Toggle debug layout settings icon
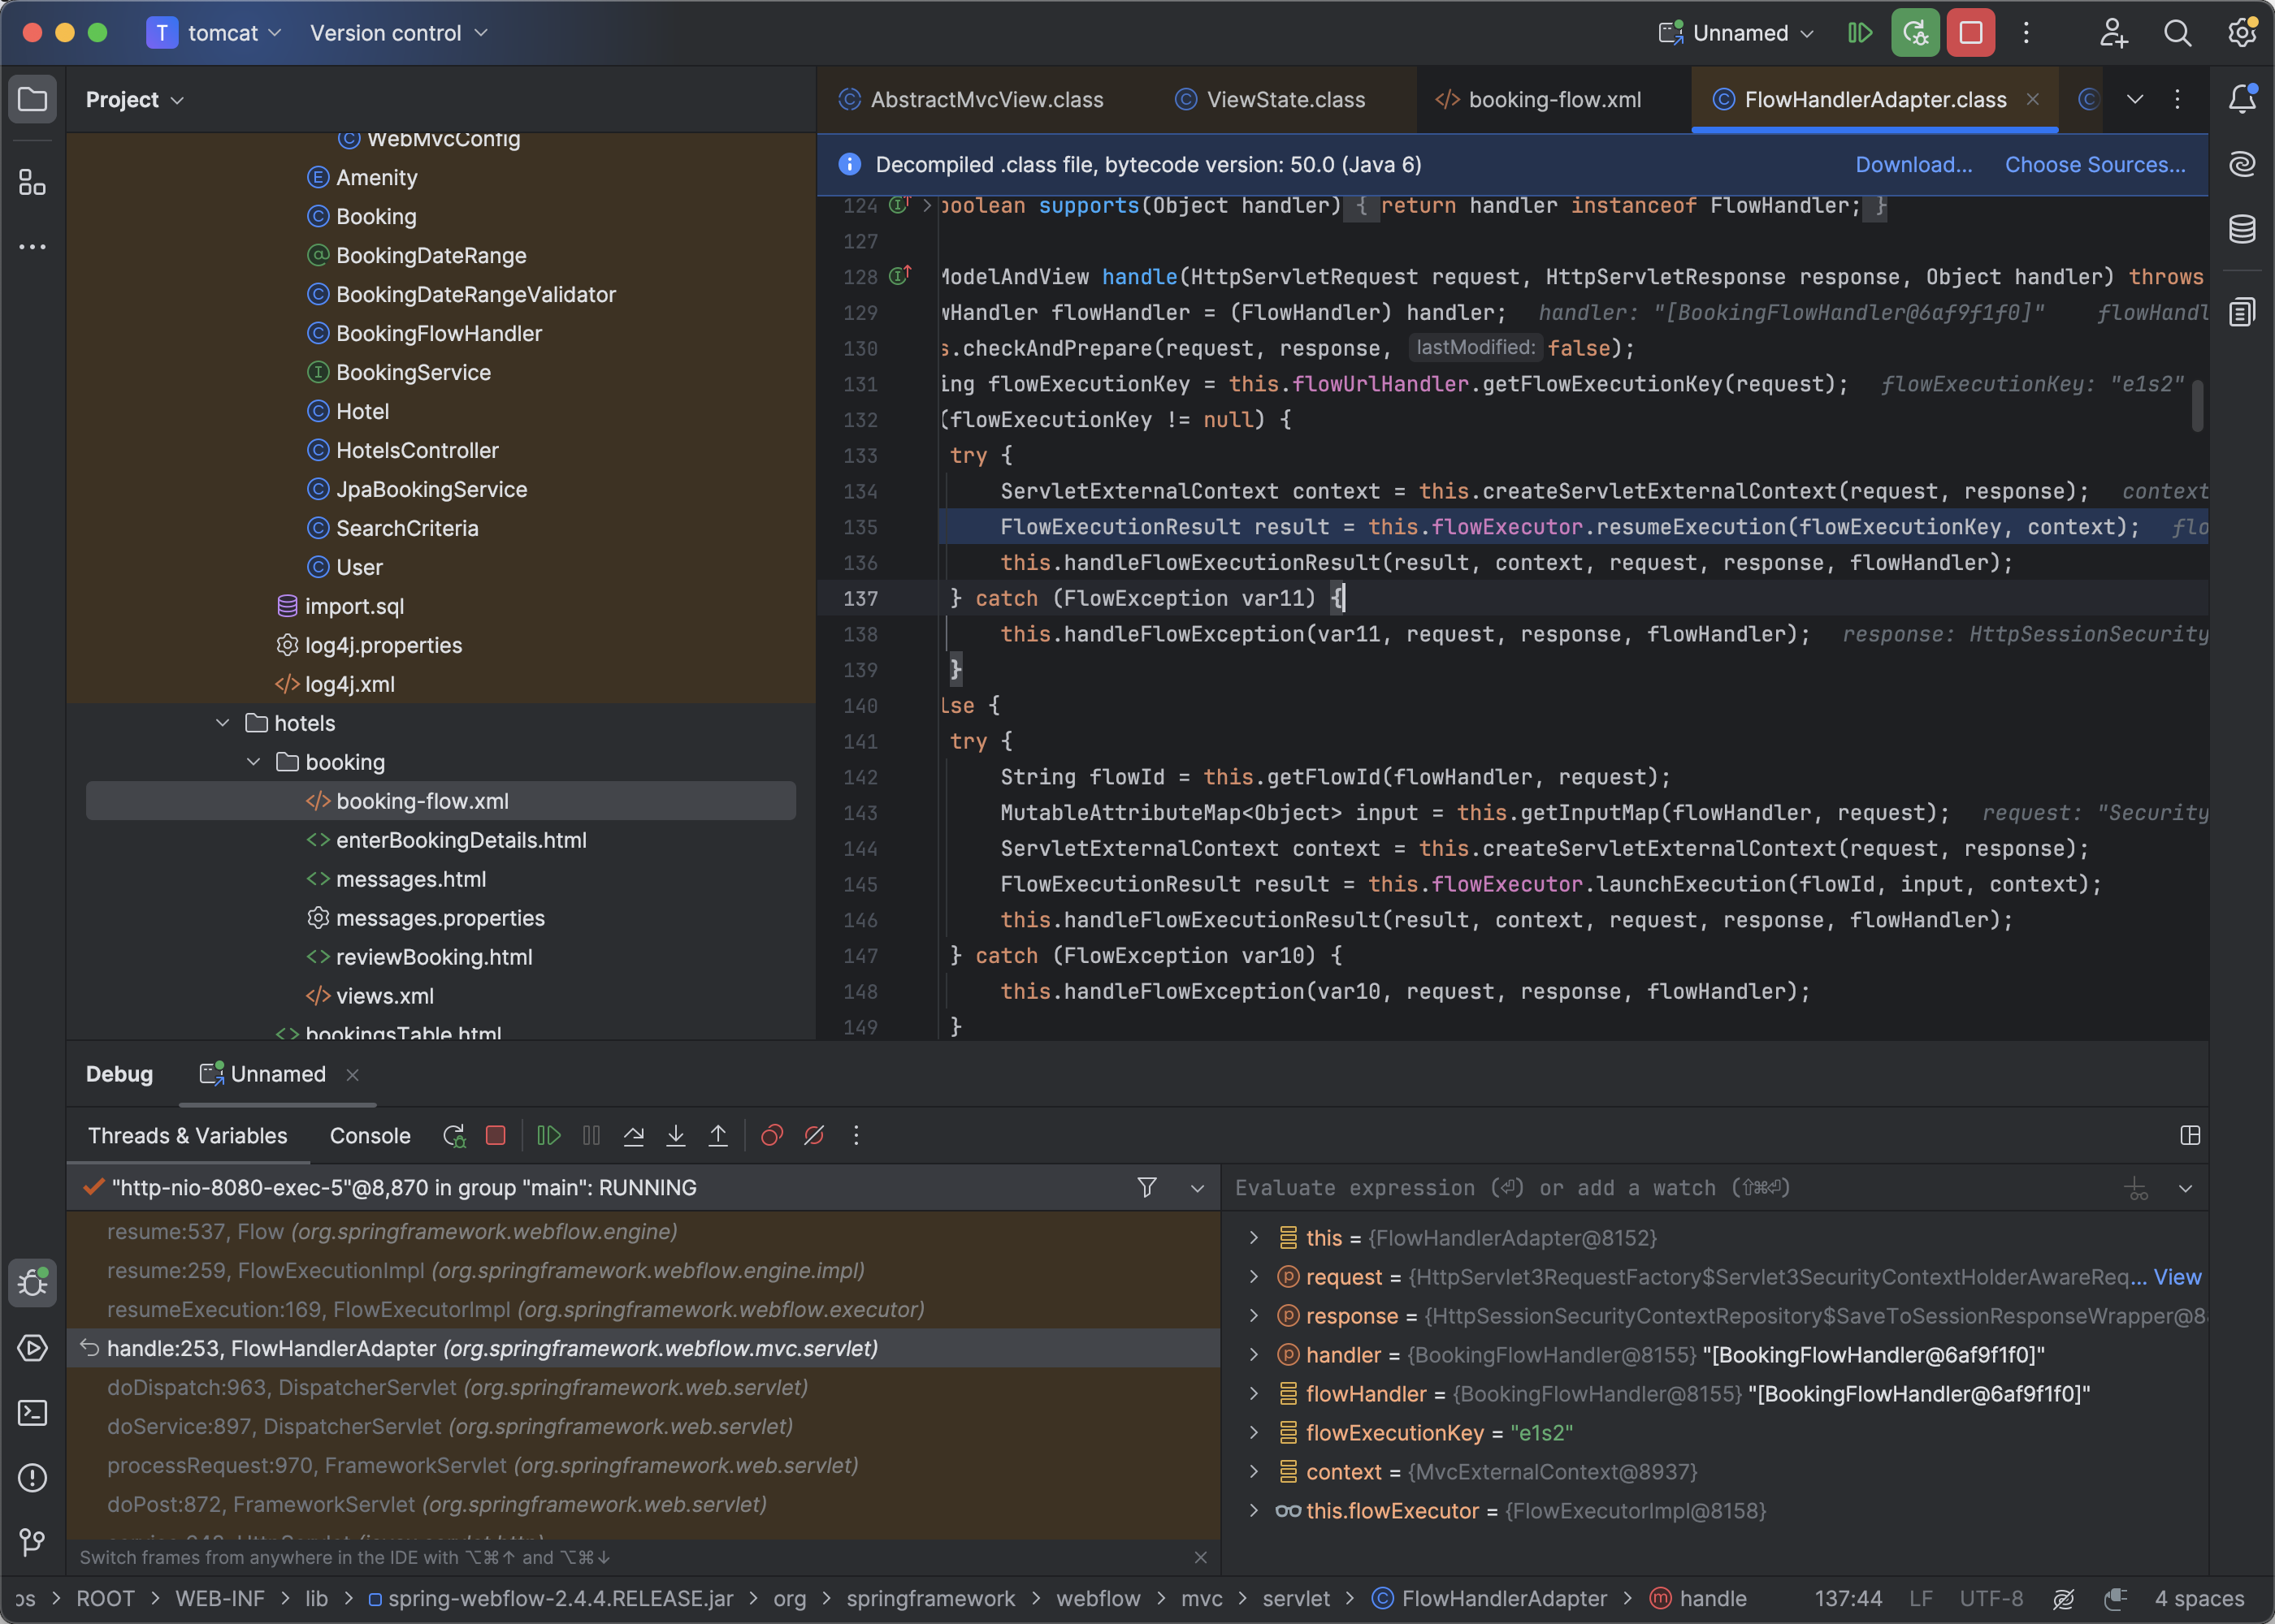Viewport: 2275px width, 1624px height. [2190, 1136]
